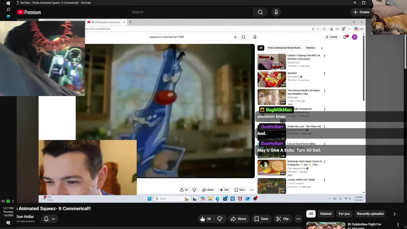Click the Start button in recorded taskbar
This screenshot has width=407, height=229.
149,199
